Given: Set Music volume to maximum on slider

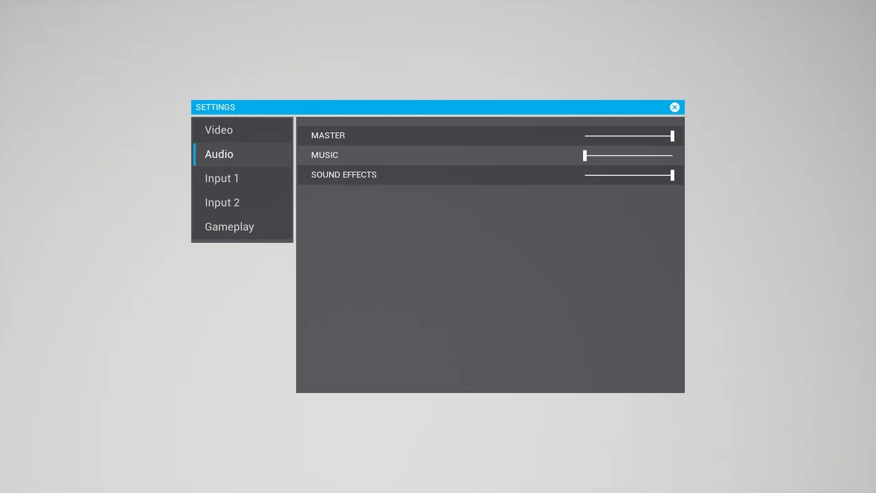Looking at the screenshot, I should tap(672, 155).
